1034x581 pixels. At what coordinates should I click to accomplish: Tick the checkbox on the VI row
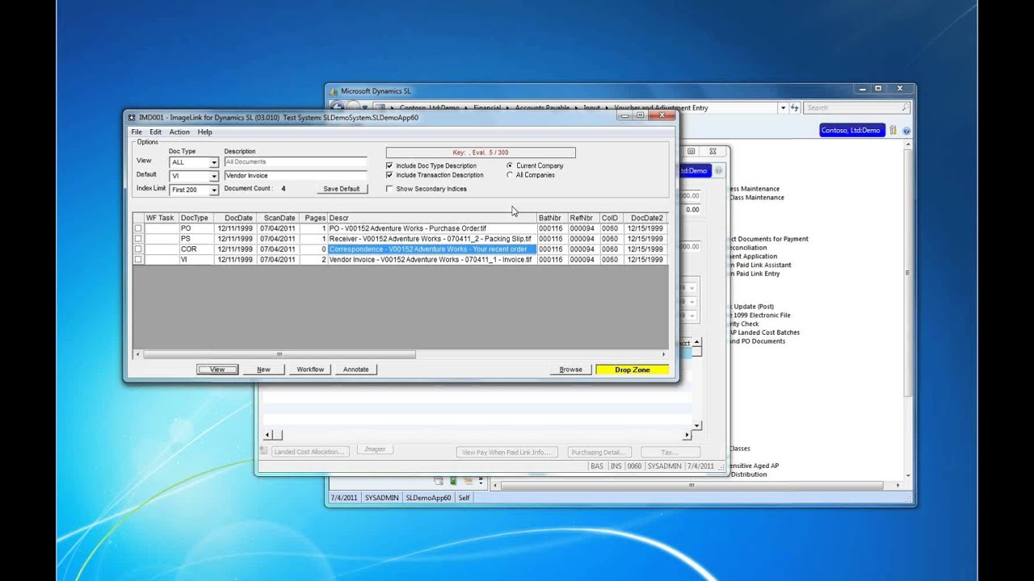coord(138,260)
